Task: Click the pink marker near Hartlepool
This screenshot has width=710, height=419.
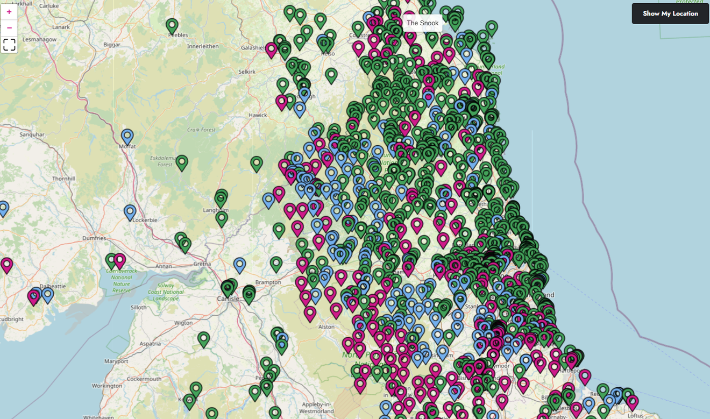Action: click(584, 376)
